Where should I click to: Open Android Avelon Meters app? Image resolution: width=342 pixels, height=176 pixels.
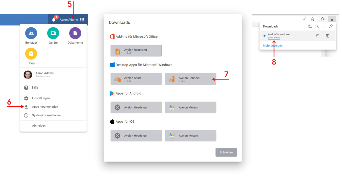(x=191, y=107)
